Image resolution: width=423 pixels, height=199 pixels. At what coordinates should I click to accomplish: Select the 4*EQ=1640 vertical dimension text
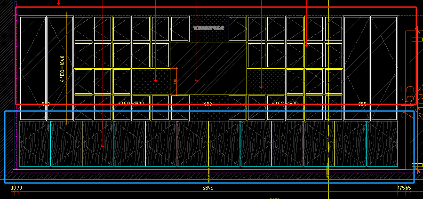pos(62,69)
